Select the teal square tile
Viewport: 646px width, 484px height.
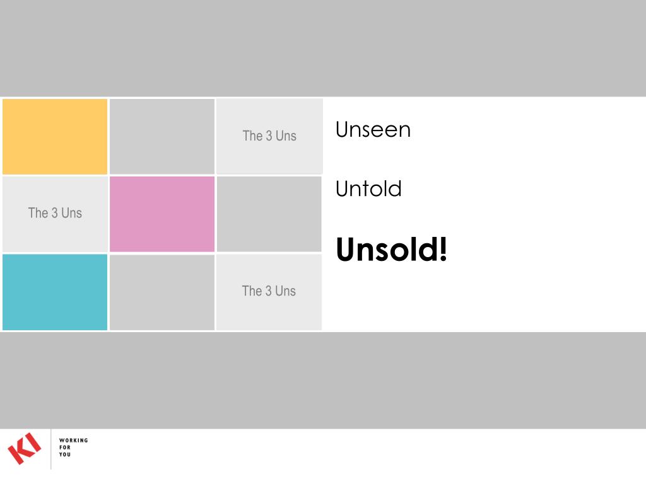[x=55, y=292]
